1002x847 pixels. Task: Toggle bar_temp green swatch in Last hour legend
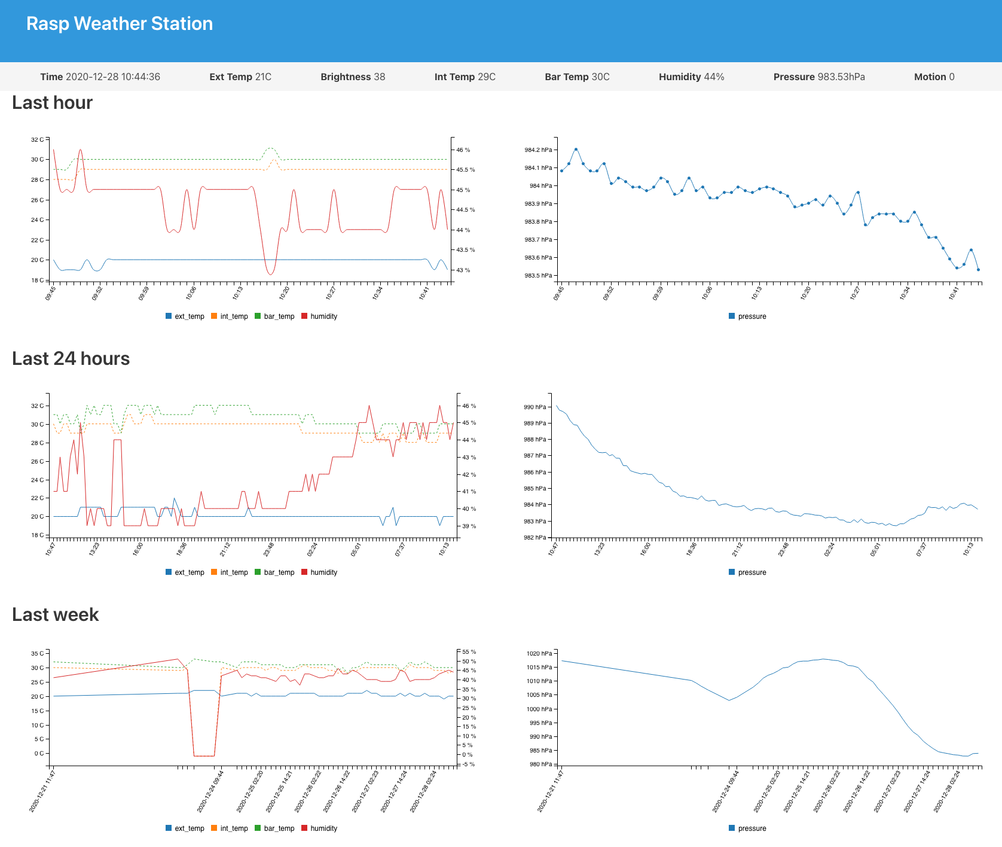coord(258,316)
